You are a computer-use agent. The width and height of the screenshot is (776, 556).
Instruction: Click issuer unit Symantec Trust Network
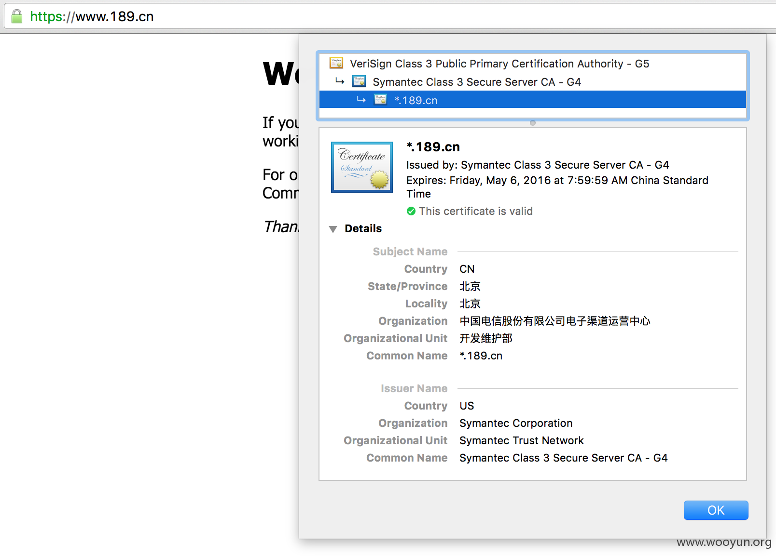coord(522,440)
